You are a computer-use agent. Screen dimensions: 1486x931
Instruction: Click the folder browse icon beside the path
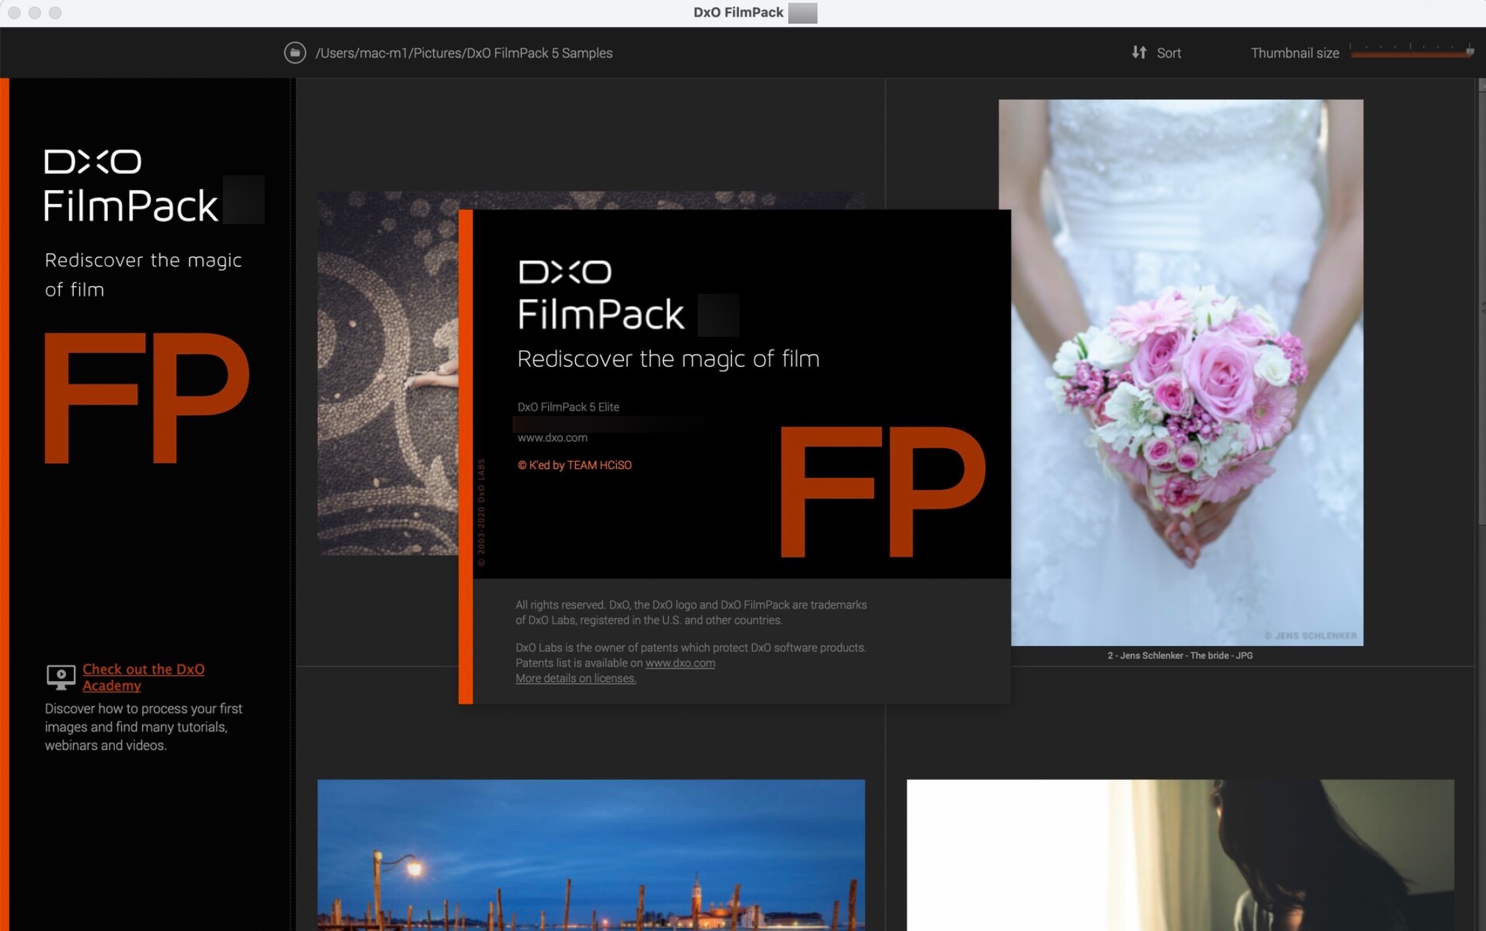click(x=295, y=53)
